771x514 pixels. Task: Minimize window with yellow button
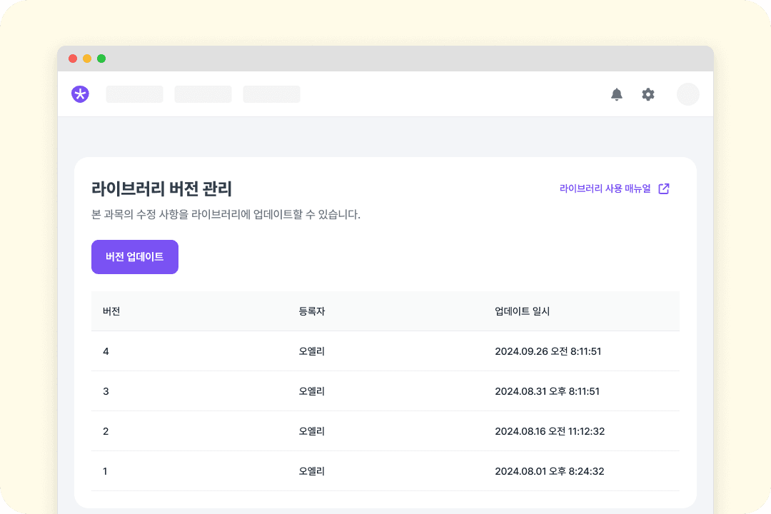tap(87, 59)
